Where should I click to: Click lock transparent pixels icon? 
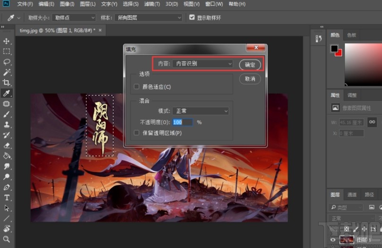[347, 229]
